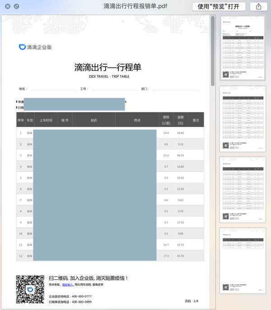
Task: Click the mileage 14.0 in row 1
Action: [x=166, y=133]
